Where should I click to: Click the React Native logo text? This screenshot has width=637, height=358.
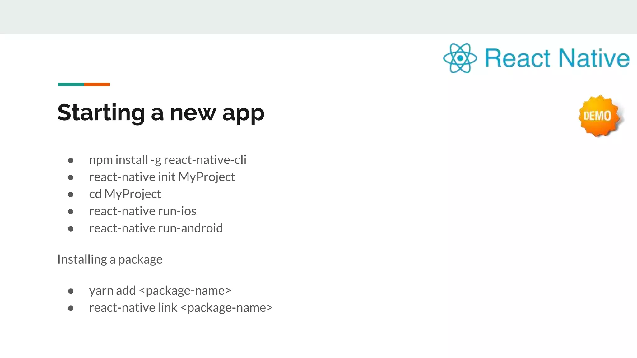coord(557,58)
